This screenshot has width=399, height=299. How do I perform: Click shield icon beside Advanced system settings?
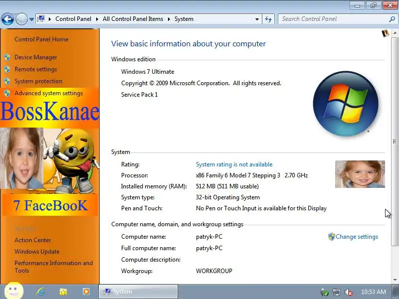[7, 93]
